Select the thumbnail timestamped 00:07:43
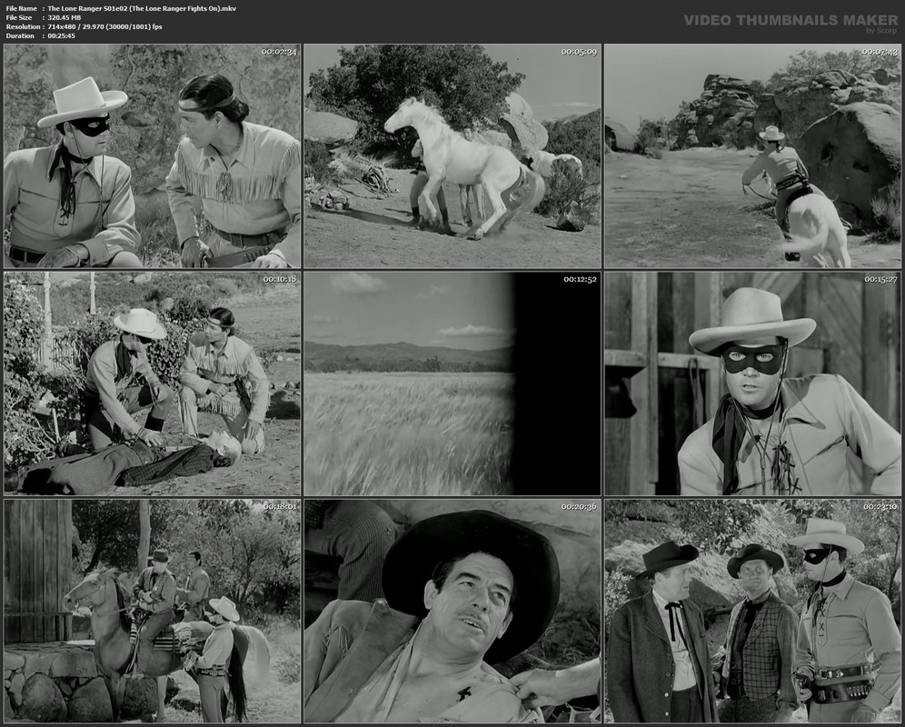This screenshot has height=727, width=905. [752, 156]
